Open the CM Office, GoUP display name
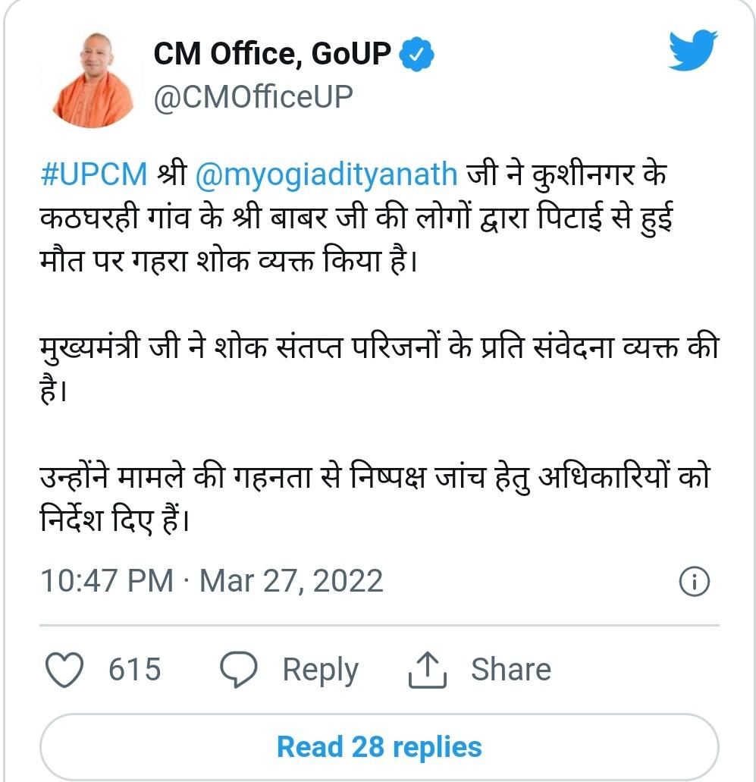Image resolution: width=756 pixels, height=782 pixels. click(x=272, y=54)
